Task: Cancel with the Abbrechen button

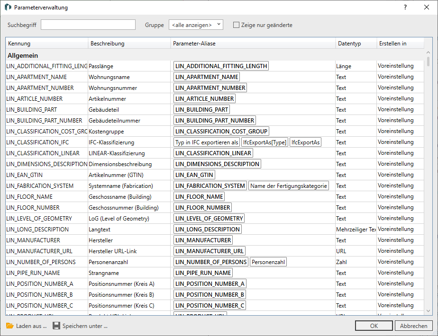Action: [x=413, y=326]
